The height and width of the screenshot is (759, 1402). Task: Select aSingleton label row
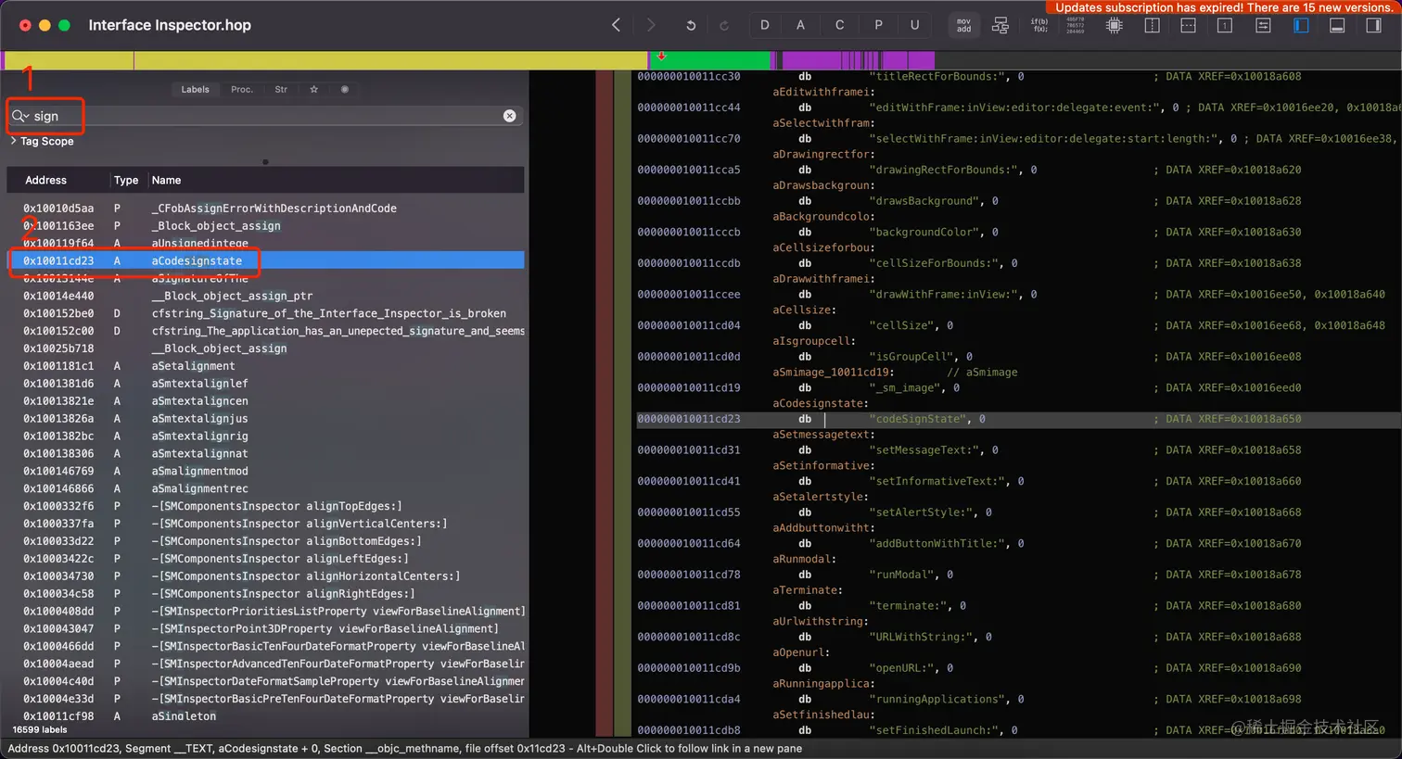click(266, 716)
